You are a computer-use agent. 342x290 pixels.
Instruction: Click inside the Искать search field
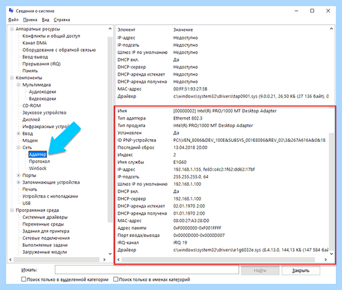coord(147,269)
